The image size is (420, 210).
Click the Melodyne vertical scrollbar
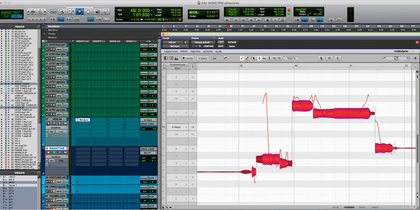coord(417,148)
